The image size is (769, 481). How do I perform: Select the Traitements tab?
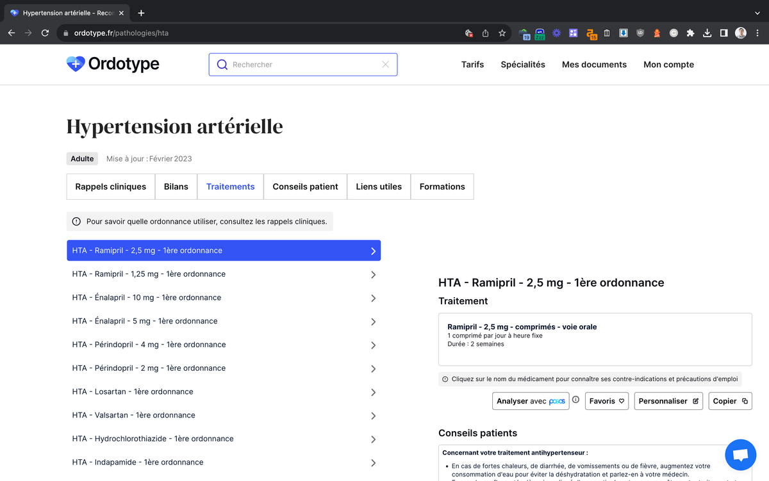click(231, 187)
